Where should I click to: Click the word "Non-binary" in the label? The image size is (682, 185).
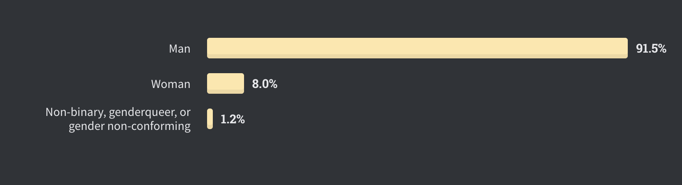point(75,112)
